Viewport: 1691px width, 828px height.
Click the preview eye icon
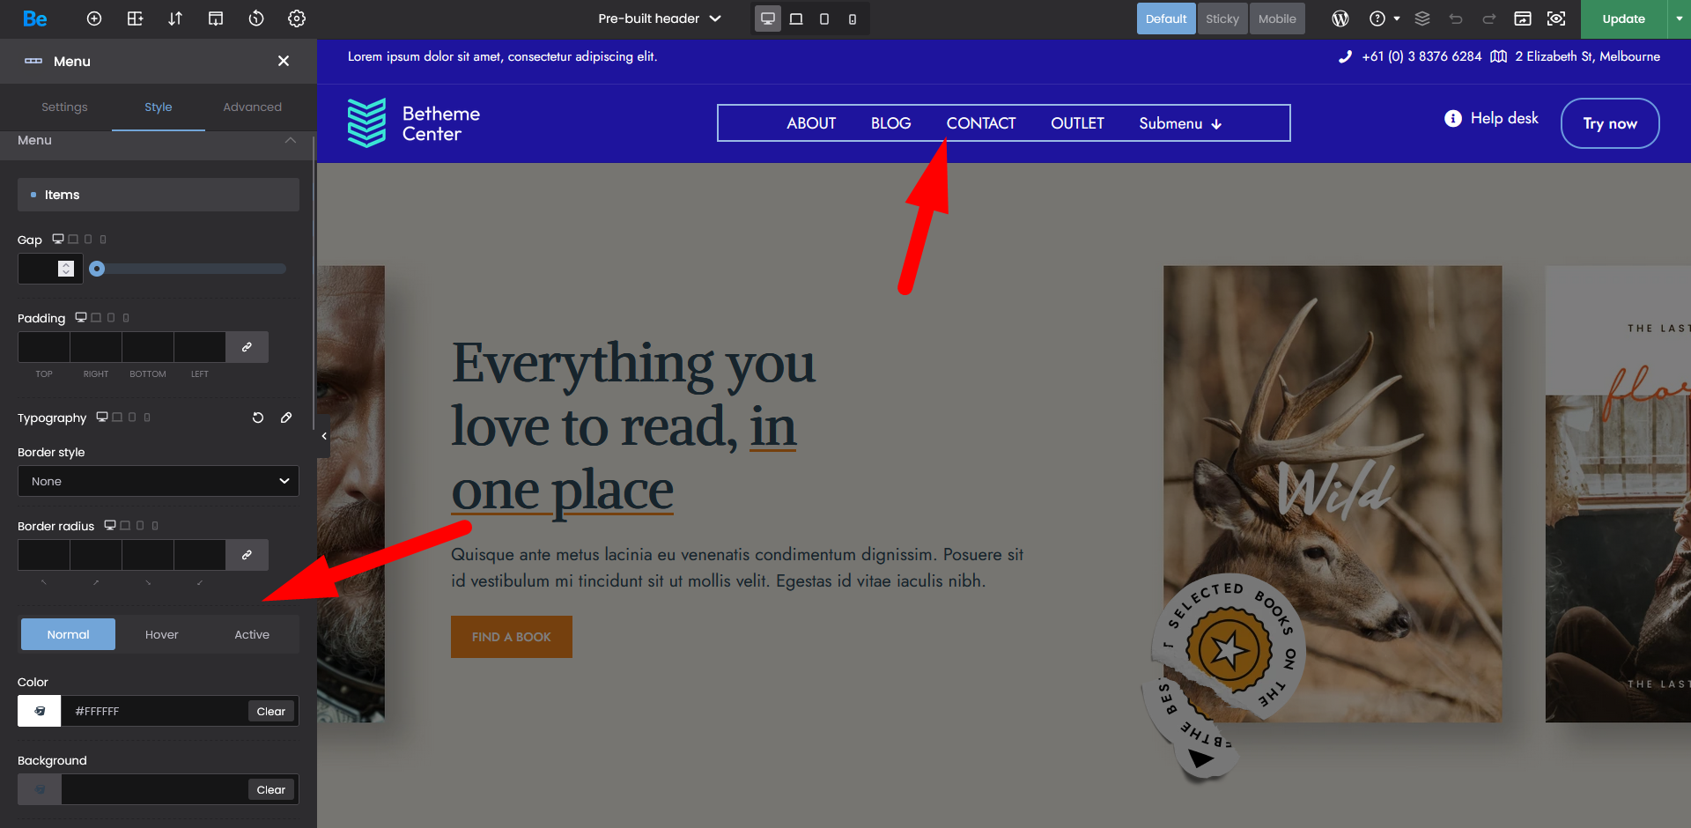pyautogui.click(x=1556, y=18)
